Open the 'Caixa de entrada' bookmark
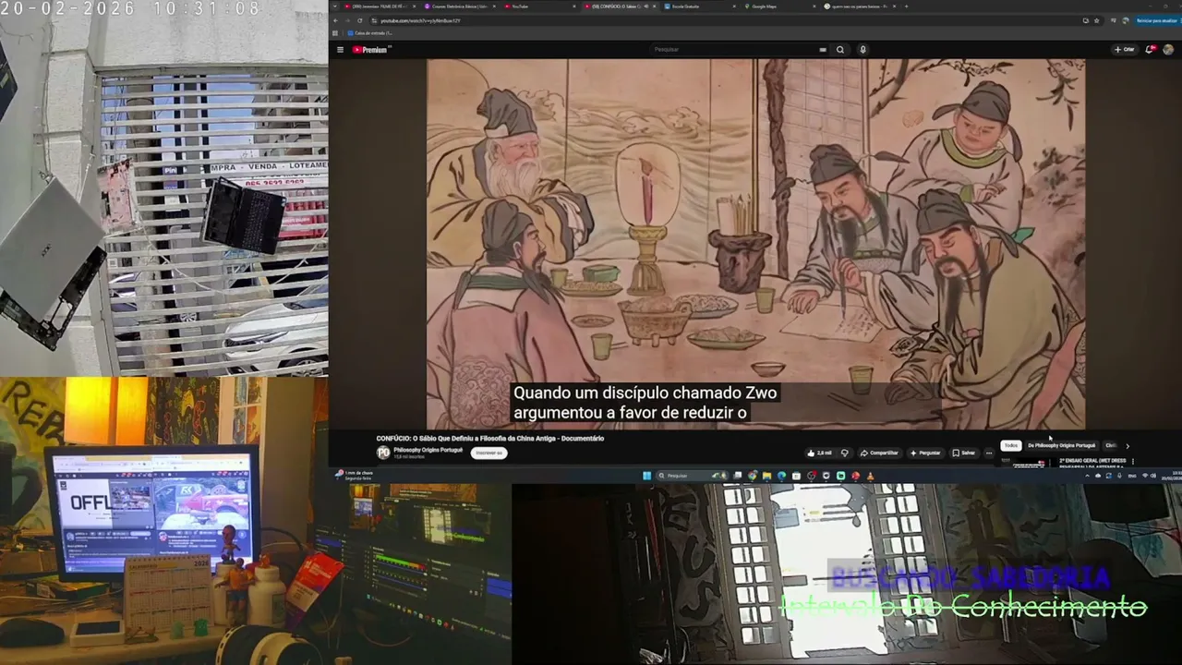This screenshot has height=665, width=1182. click(x=370, y=33)
